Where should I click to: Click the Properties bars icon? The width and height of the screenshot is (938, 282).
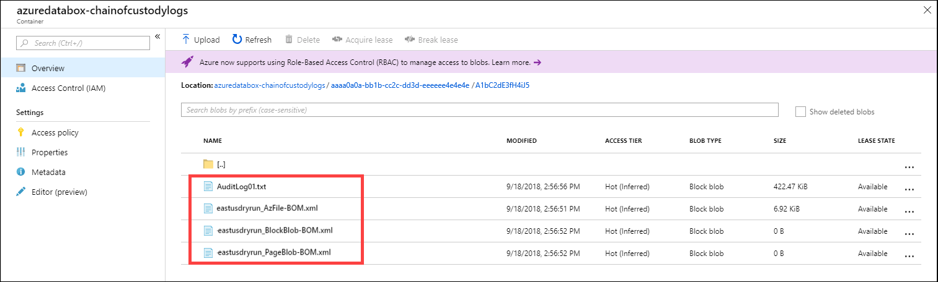pyautogui.click(x=21, y=152)
